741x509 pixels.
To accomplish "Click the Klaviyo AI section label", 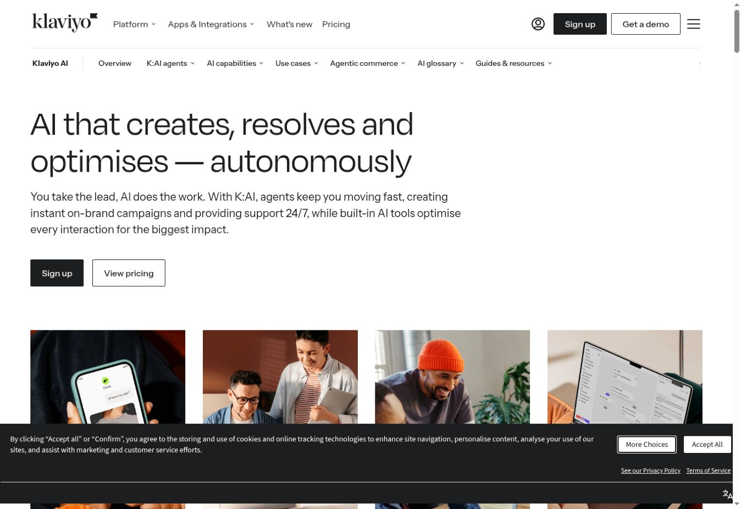I will point(50,63).
